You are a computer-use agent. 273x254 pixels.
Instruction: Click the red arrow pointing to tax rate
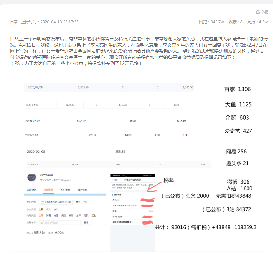[x=154, y=187]
